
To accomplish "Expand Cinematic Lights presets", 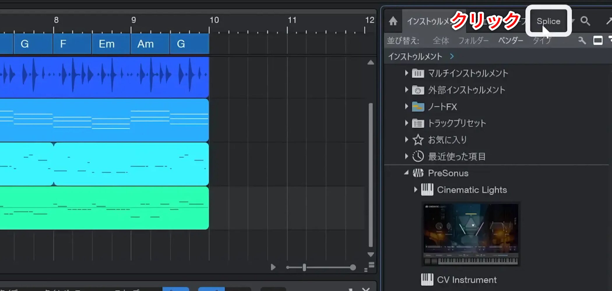I will [416, 190].
